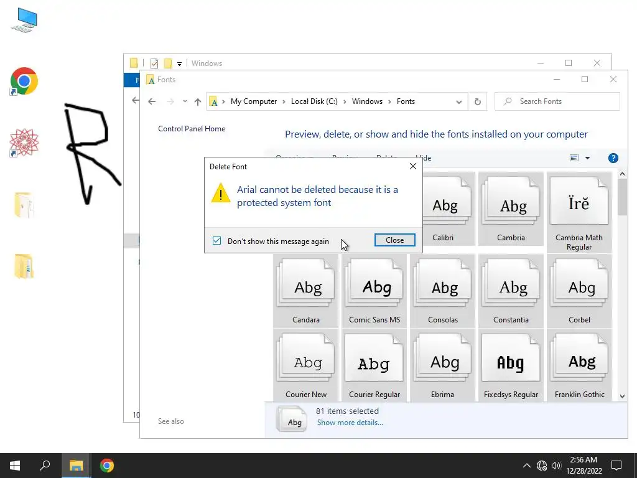Open view options dropdown arrow

click(587, 158)
